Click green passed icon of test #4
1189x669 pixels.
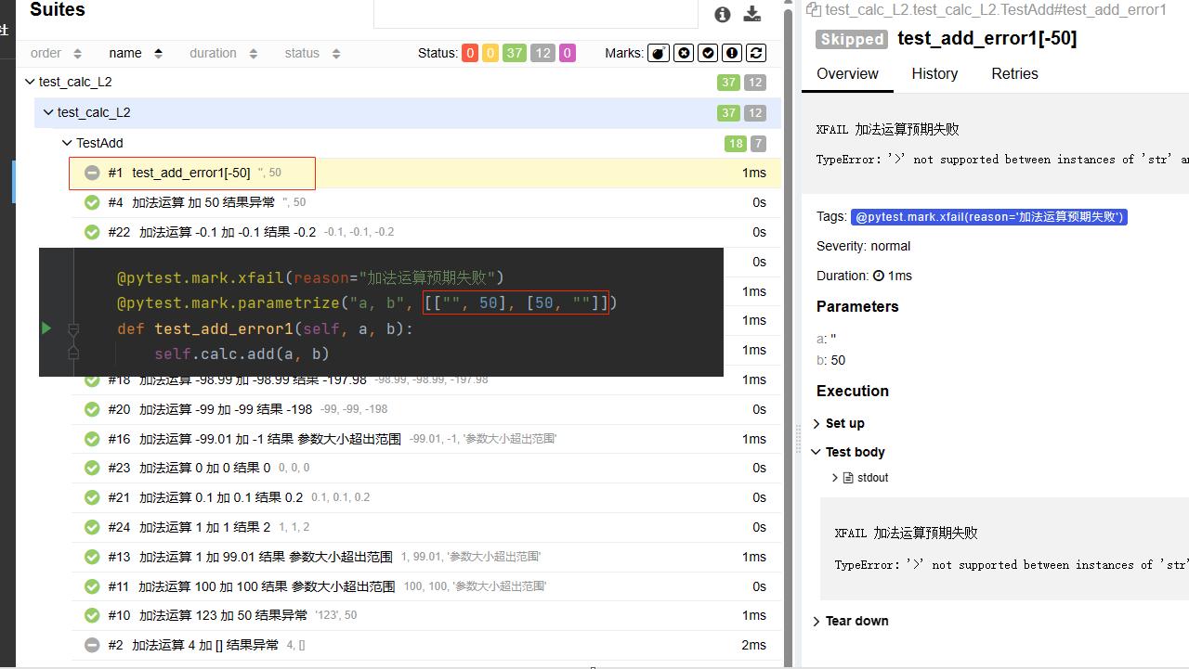pyautogui.click(x=92, y=202)
